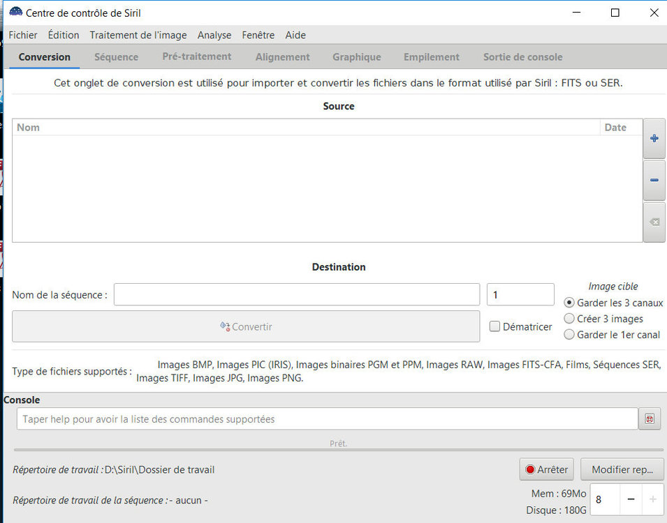Sort source list by the Nom column
This screenshot has width=667, height=523.
point(307,128)
